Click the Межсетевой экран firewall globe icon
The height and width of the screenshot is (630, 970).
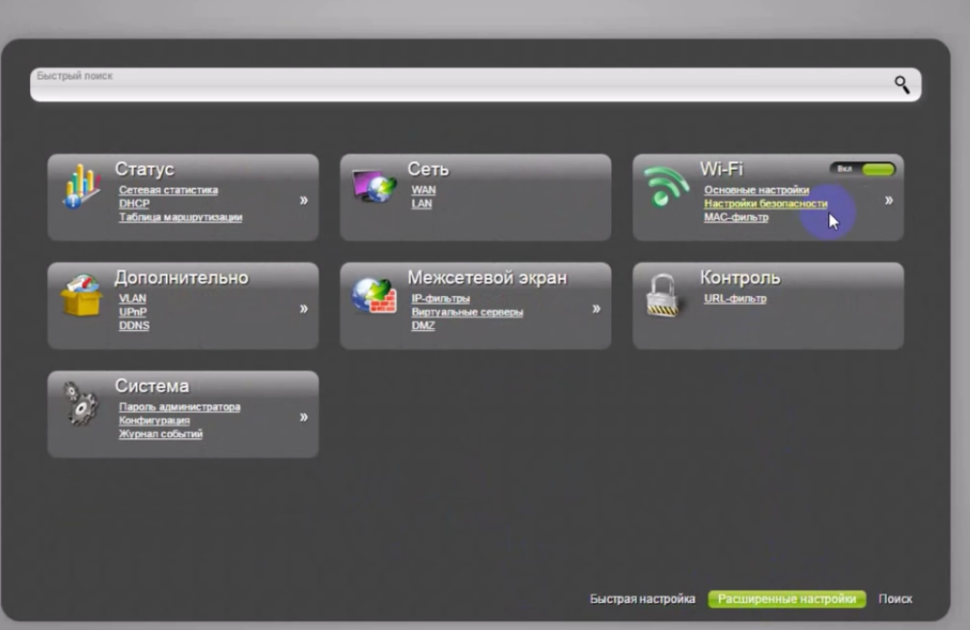pyautogui.click(x=374, y=295)
